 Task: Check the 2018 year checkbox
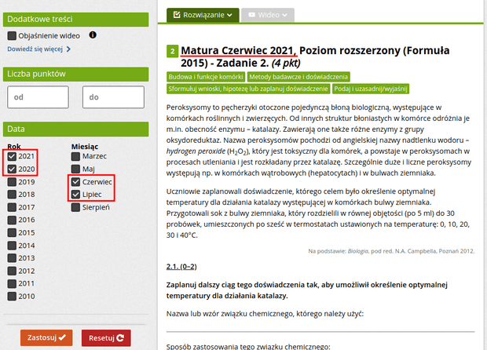point(12,195)
